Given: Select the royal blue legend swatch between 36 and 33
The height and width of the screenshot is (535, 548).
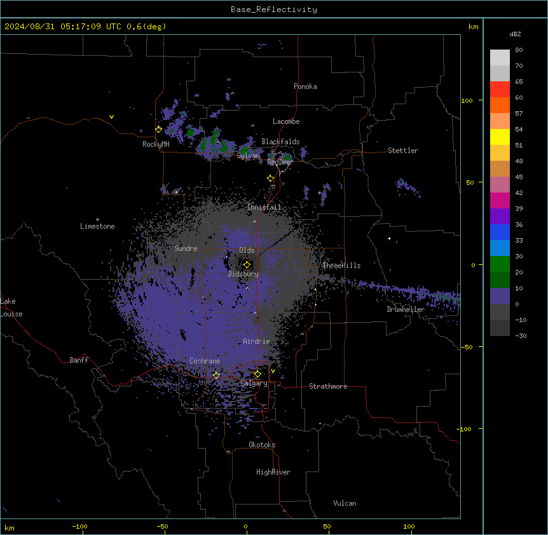Looking at the screenshot, I should click(x=500, y=232).
